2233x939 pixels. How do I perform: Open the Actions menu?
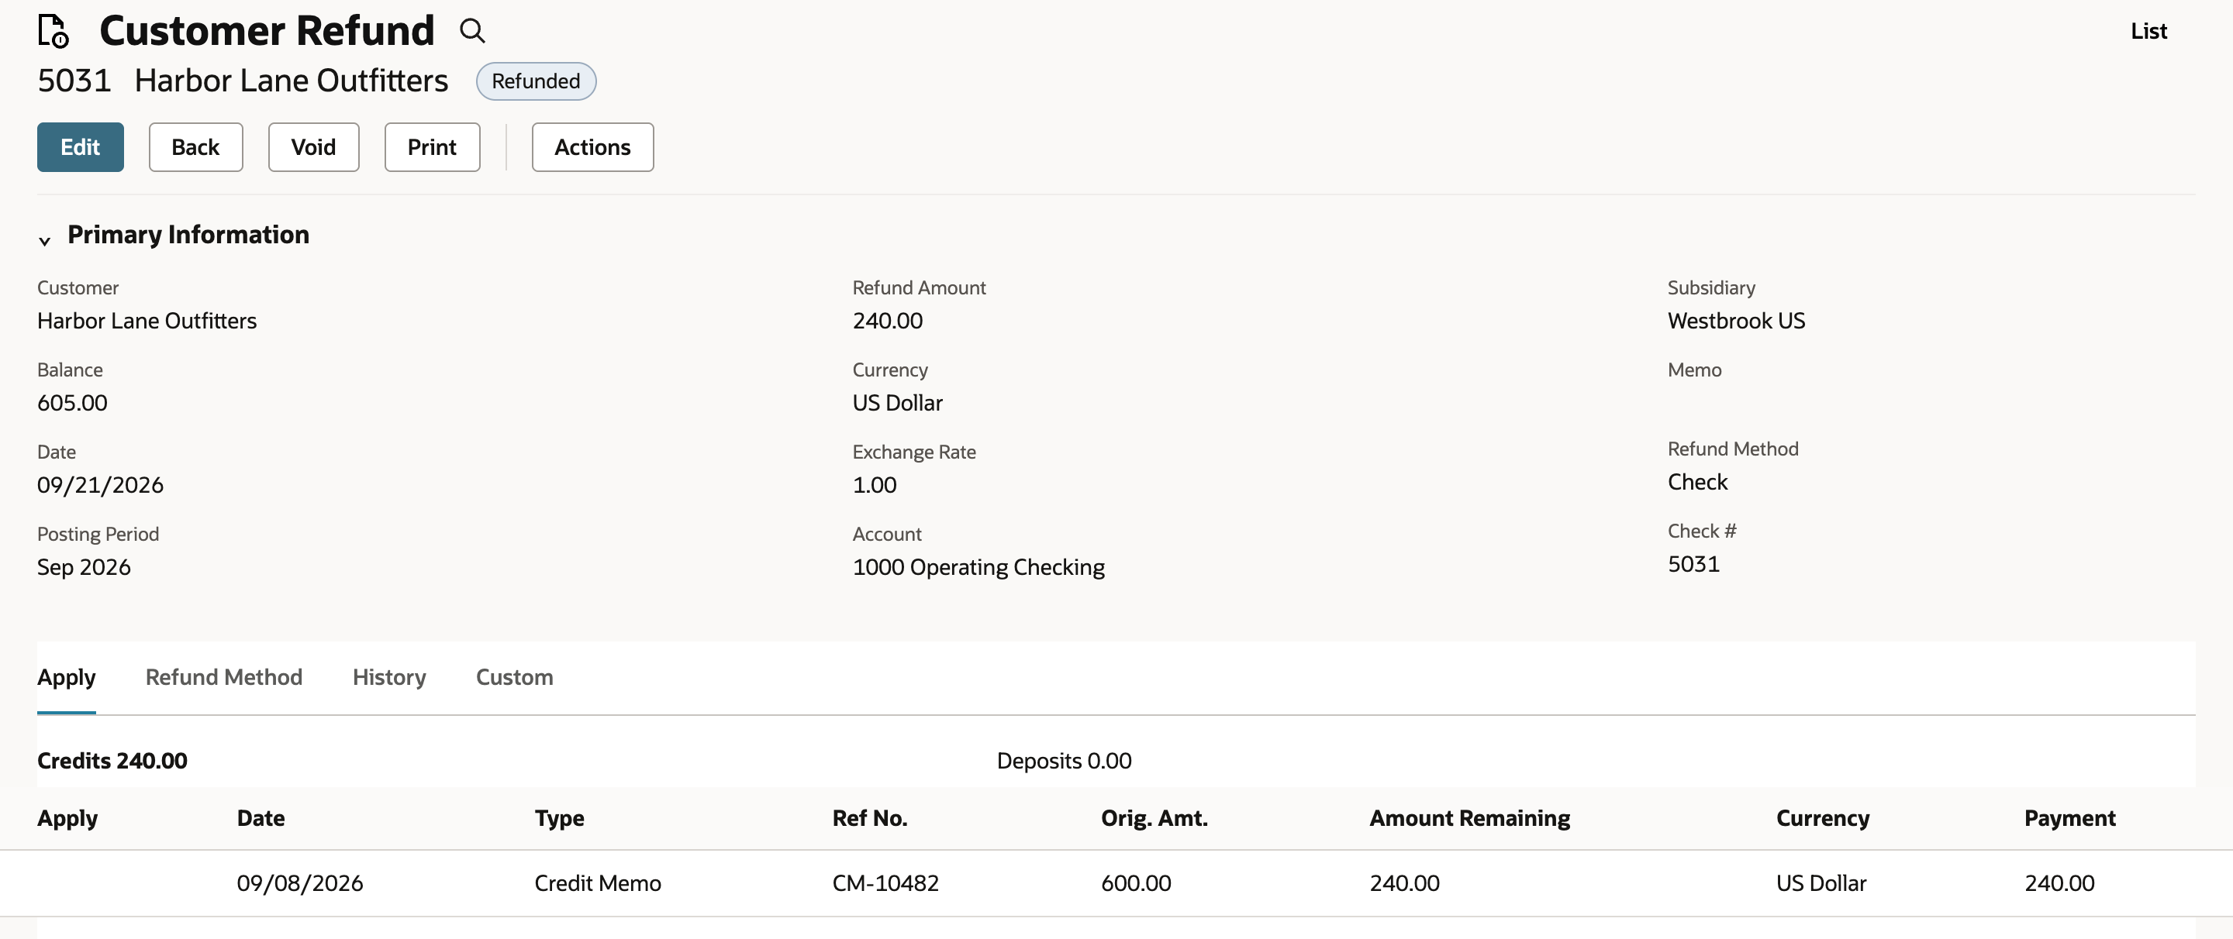point(593,147)
